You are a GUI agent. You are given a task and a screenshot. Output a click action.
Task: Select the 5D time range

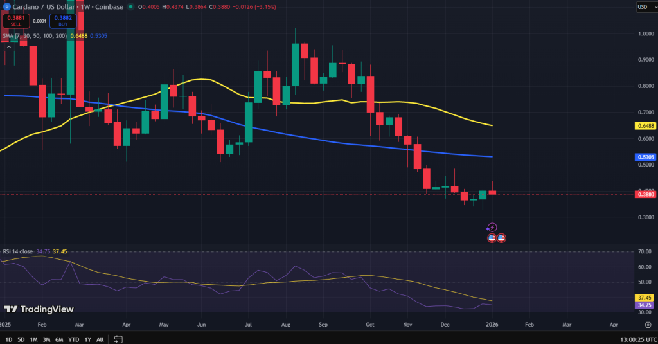point(21,339)
